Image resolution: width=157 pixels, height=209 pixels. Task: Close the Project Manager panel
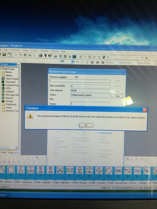coord(19,65)
